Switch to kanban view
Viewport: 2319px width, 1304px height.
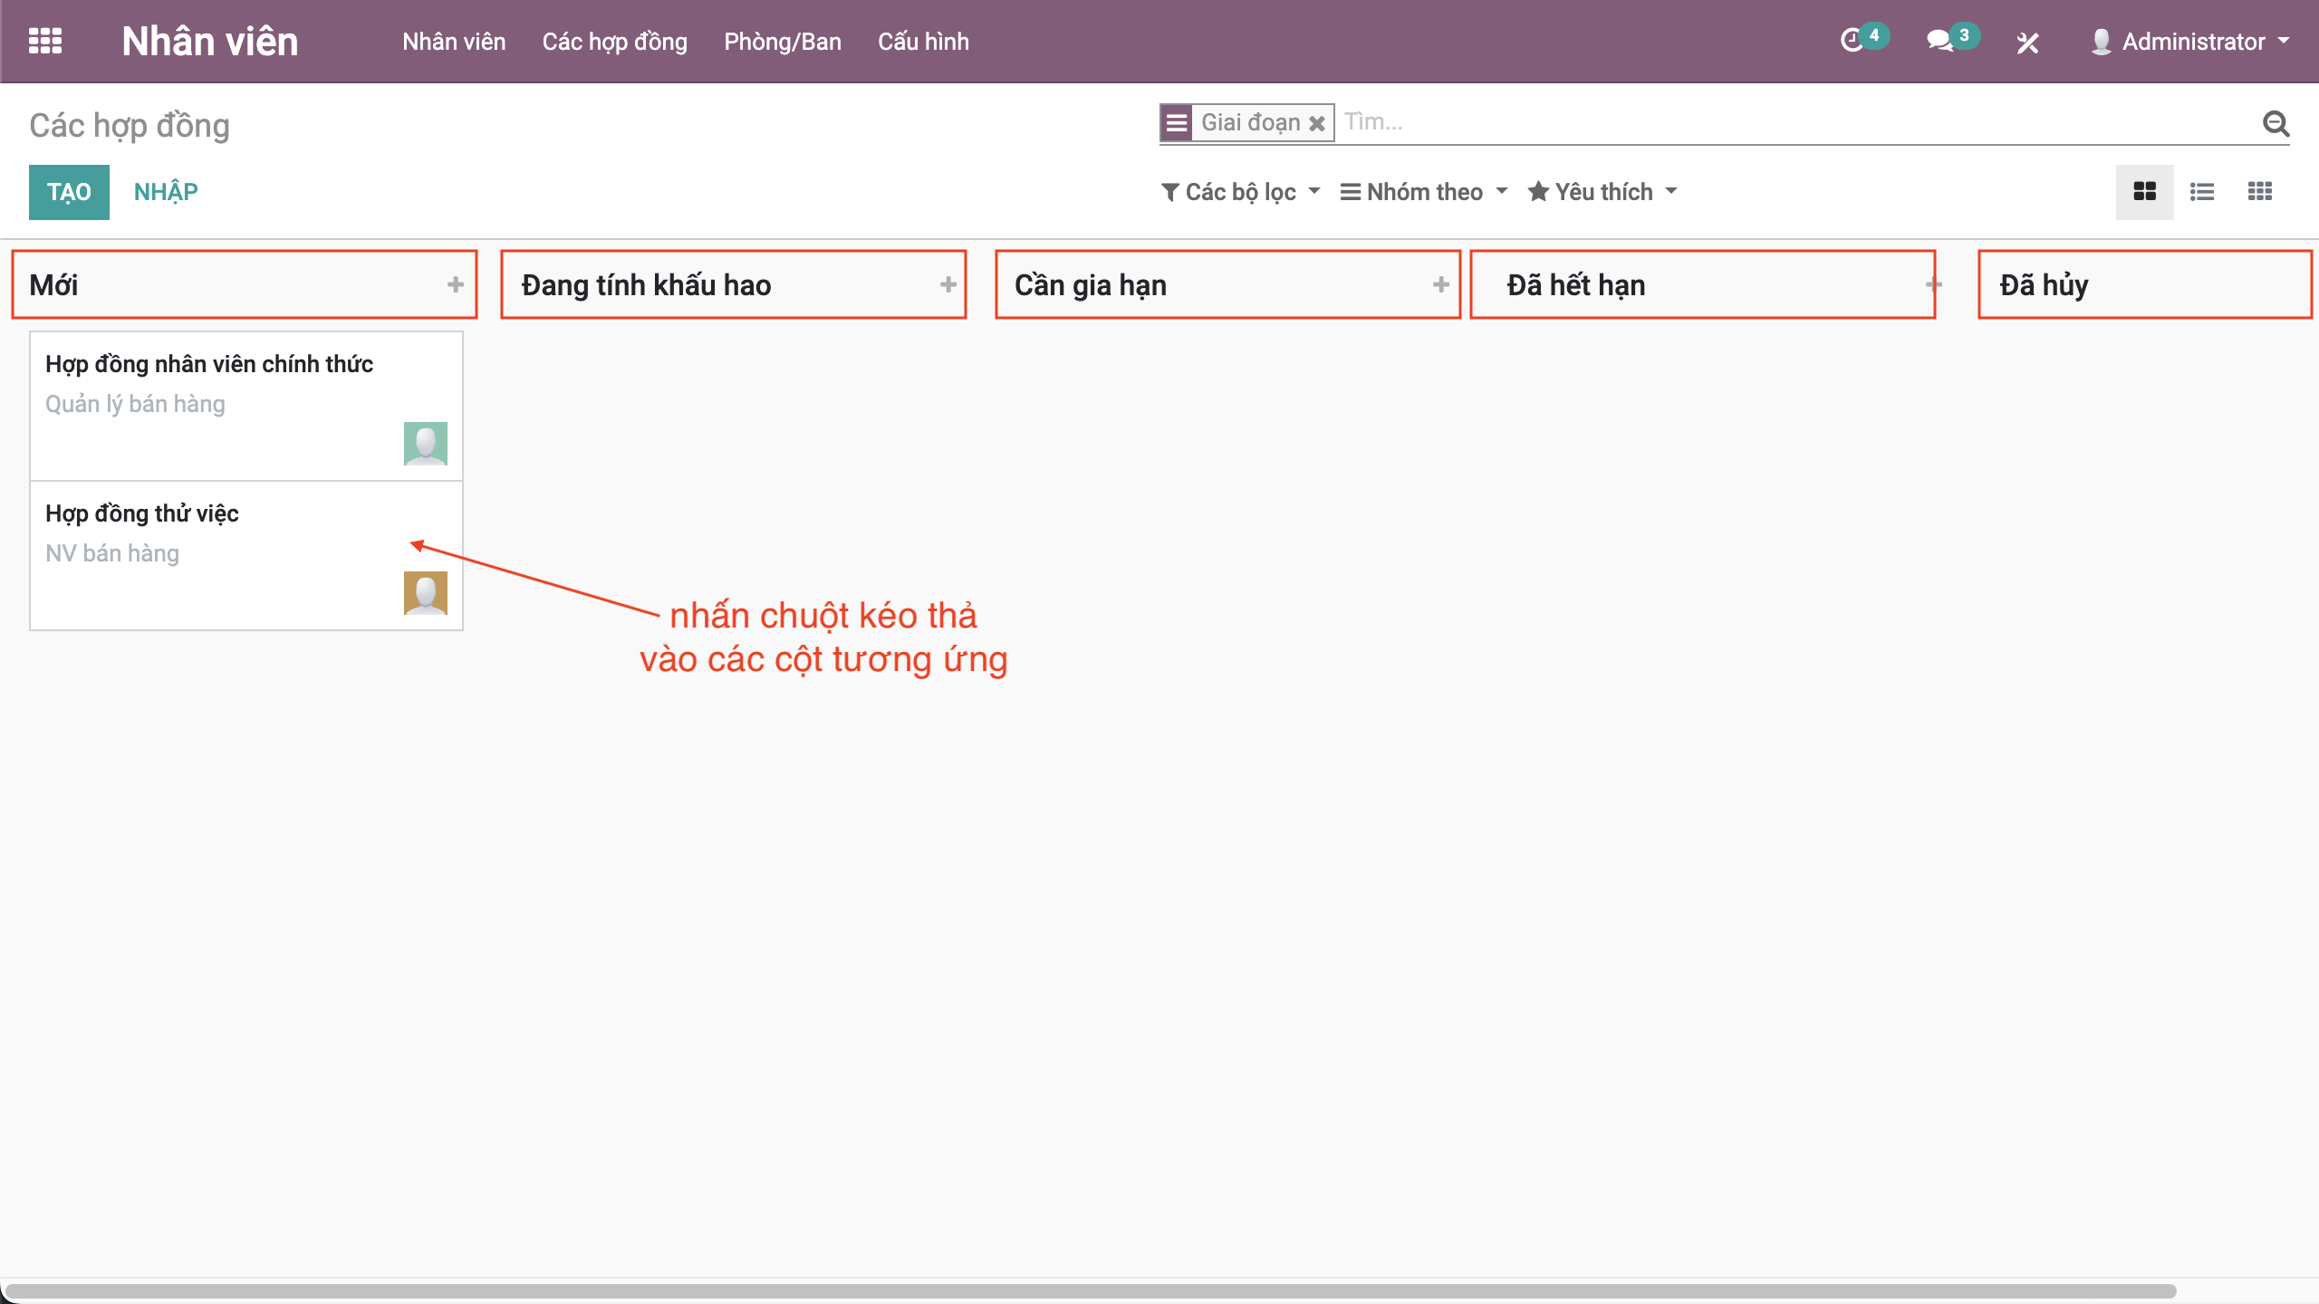(2144, 192)
